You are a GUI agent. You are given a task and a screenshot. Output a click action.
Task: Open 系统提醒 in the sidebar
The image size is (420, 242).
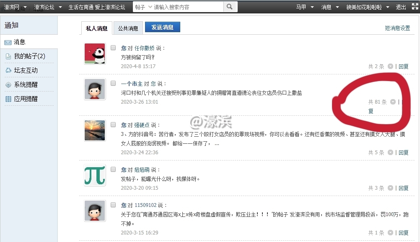(26, 84)
